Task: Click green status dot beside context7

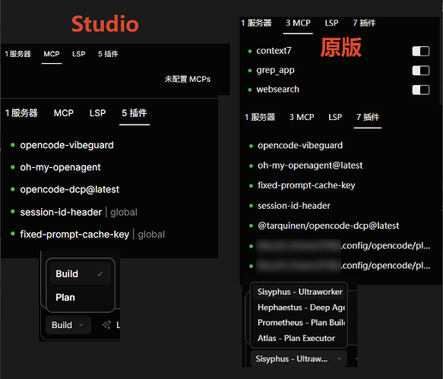Action: [x=250, y=52]
